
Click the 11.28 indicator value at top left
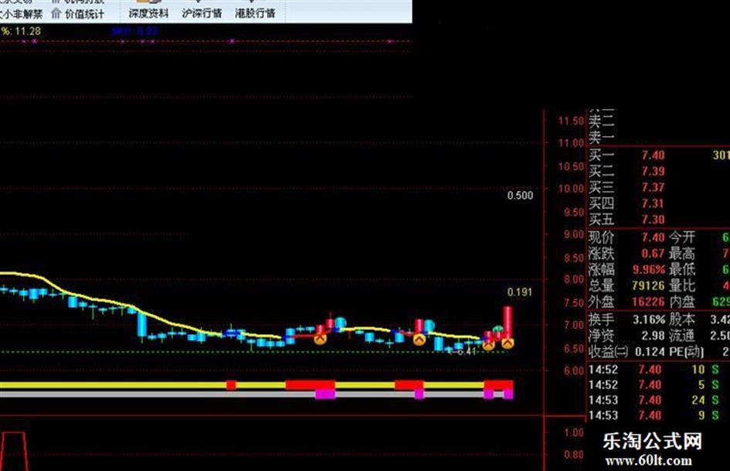point(28,31)
